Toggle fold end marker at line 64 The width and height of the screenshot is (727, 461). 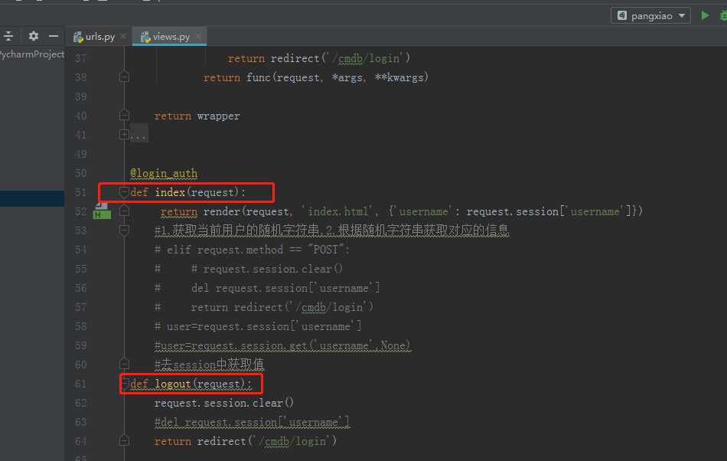point(124,440)
